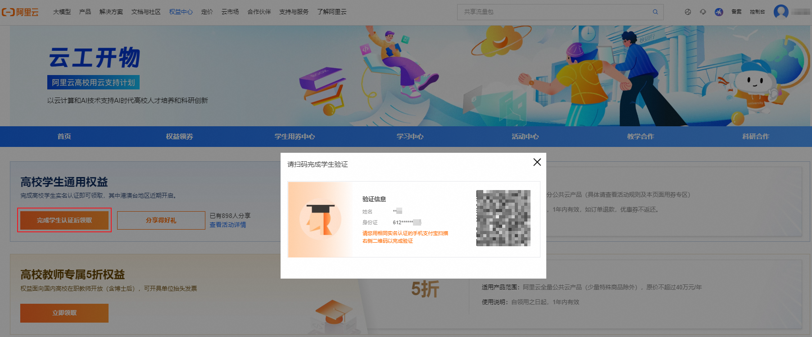Close the student verification dialog

(x=537, y=162)
